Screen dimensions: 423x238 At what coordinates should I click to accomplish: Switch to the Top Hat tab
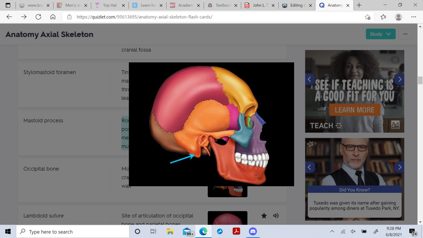pos(110,5)
